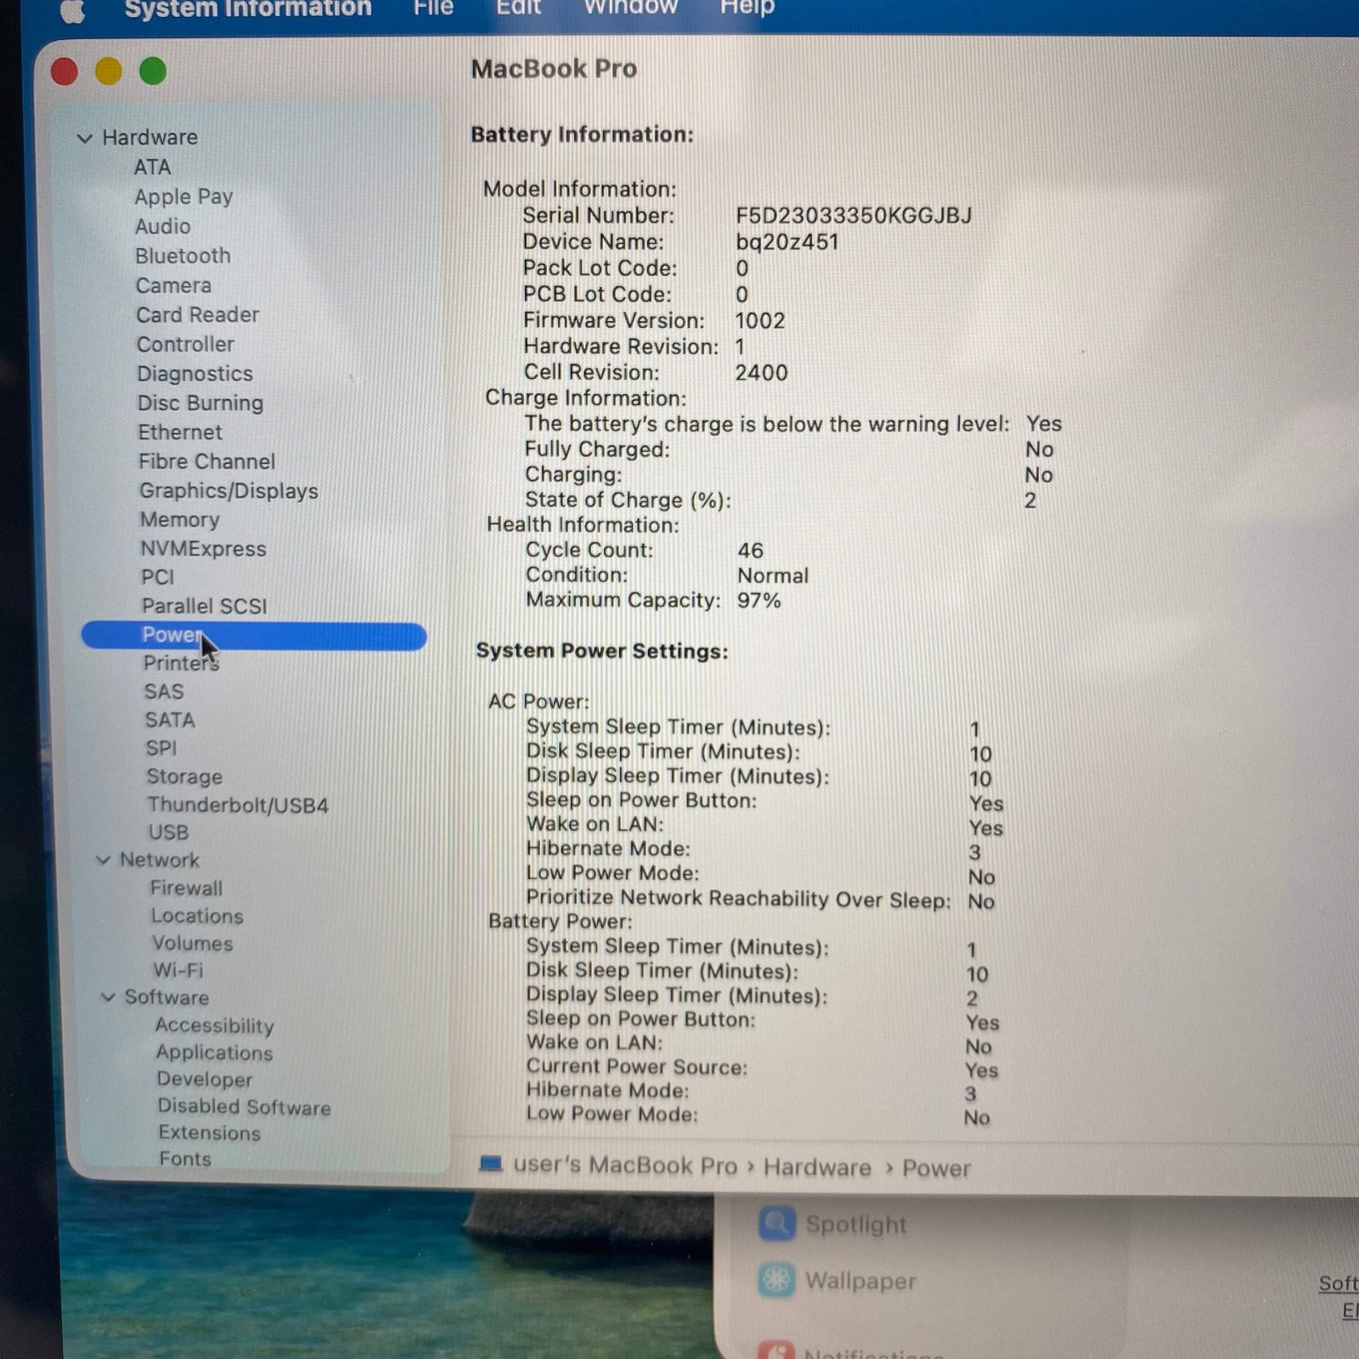Select Firewall under Network
Image resolution: width=1359 pixels, height=1359 pixels.
pos(186,888)
